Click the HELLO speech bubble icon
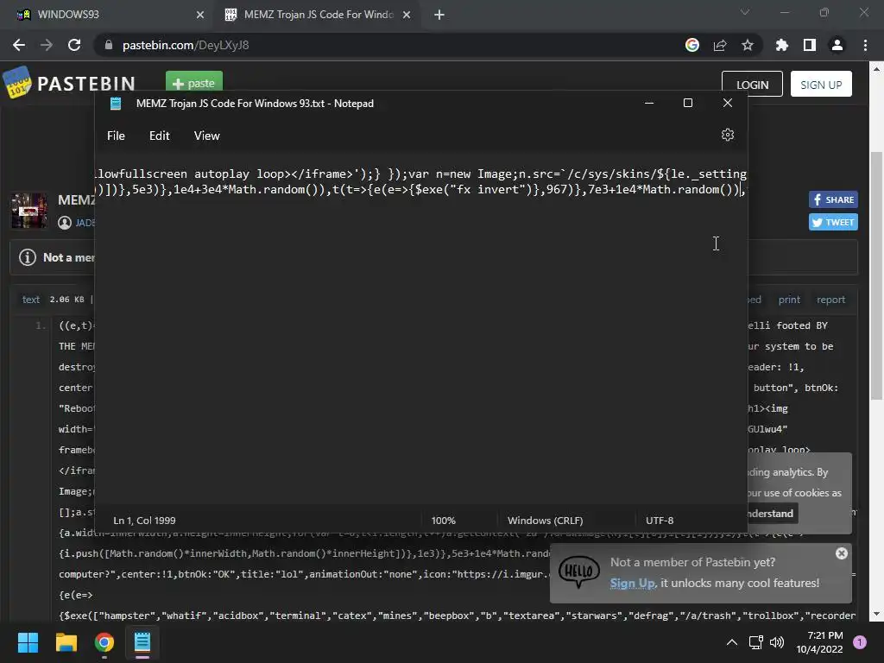The height and width of the screenshot is (663, 884). 578,573
